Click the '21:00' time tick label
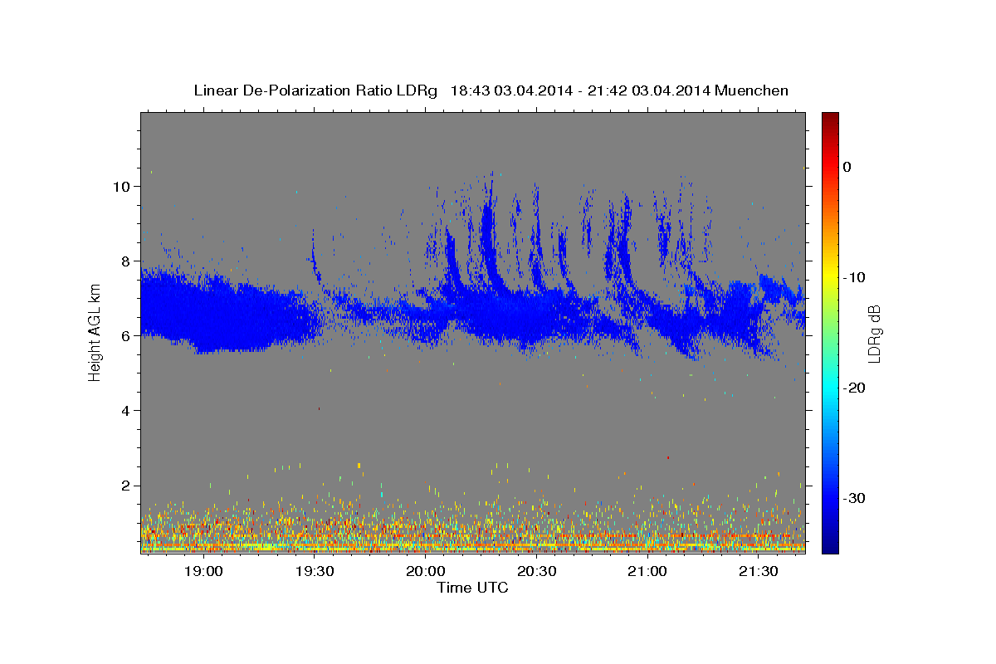This screenshot has width=996, height=664. tap(647, 571)
